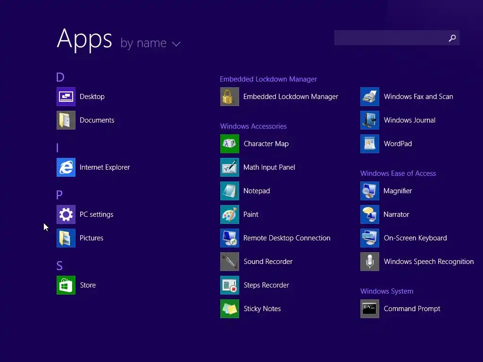
Task: Expand the 'by name' sort dropdown
Action: click(x=150, y=43)
